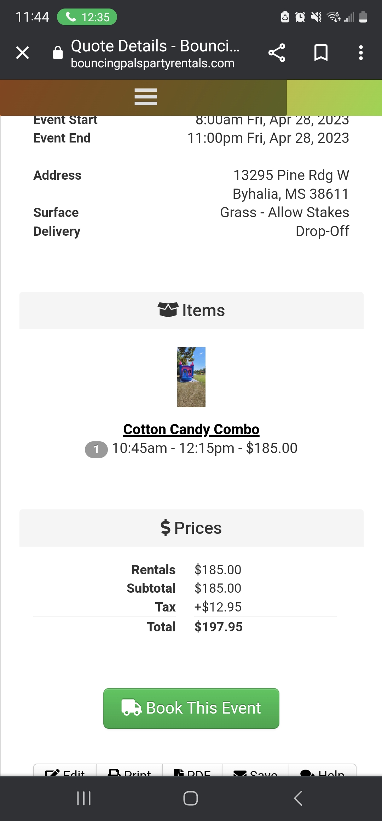
Task: Tap the Cotton Candy Combo thumbnail
Action: pyautogui.click(x=191, y=377)
